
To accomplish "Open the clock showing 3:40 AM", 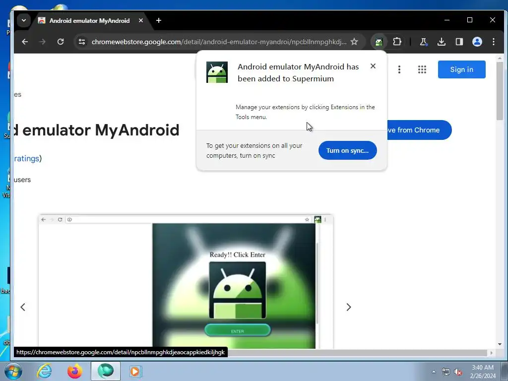I will tap(483, 372).
